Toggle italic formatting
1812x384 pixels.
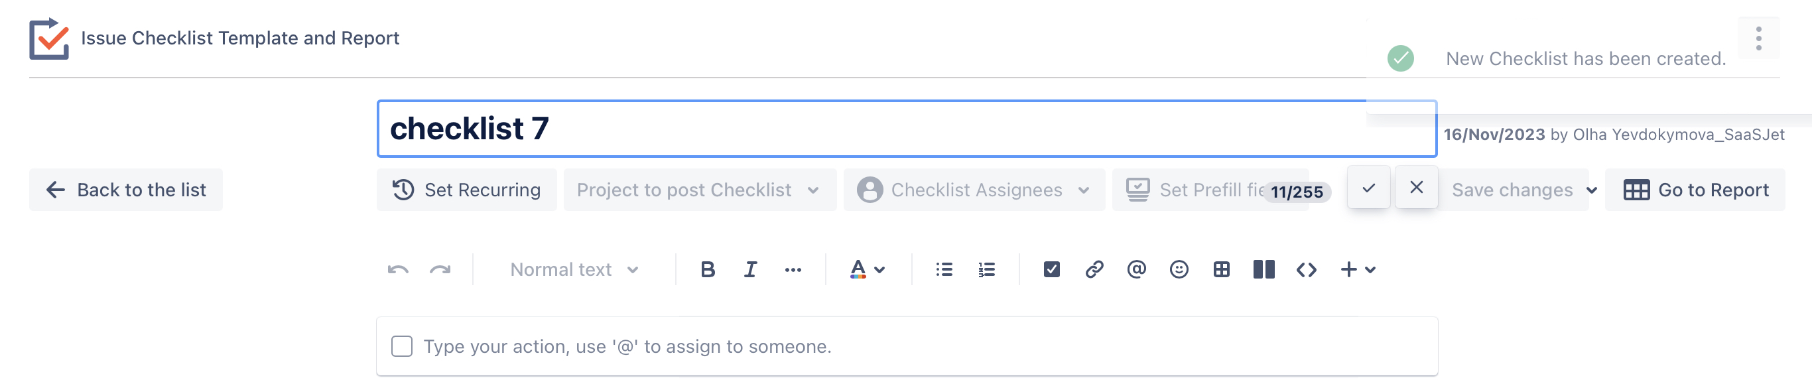[751, 270]
